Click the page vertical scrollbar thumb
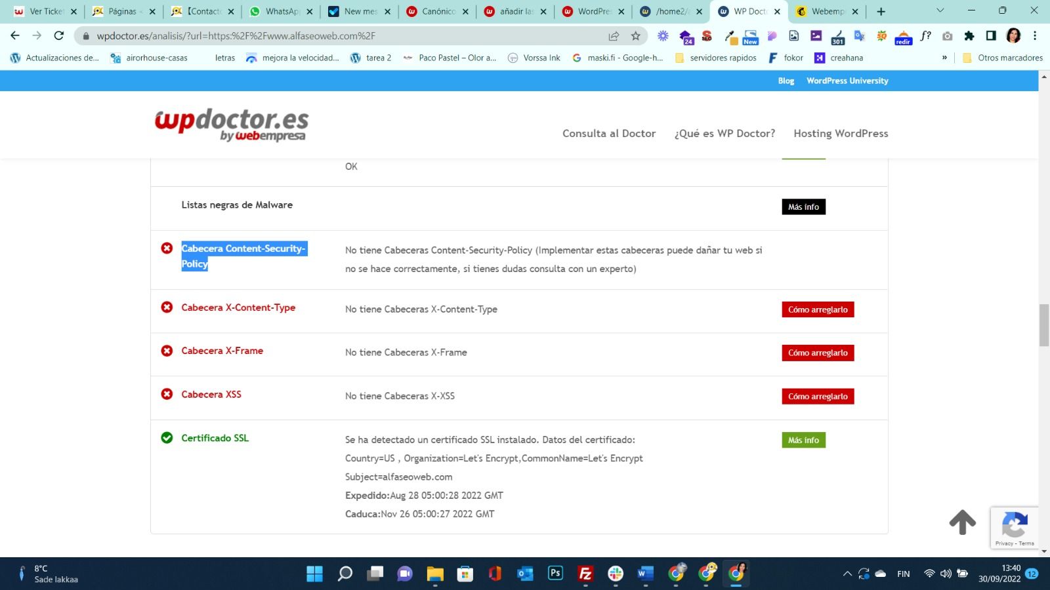The image size is (1050, 590). click(x=1043, y=325)
